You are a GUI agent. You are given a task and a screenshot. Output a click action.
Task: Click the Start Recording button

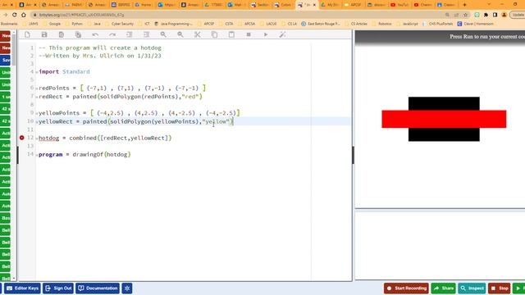click(406, 288)
